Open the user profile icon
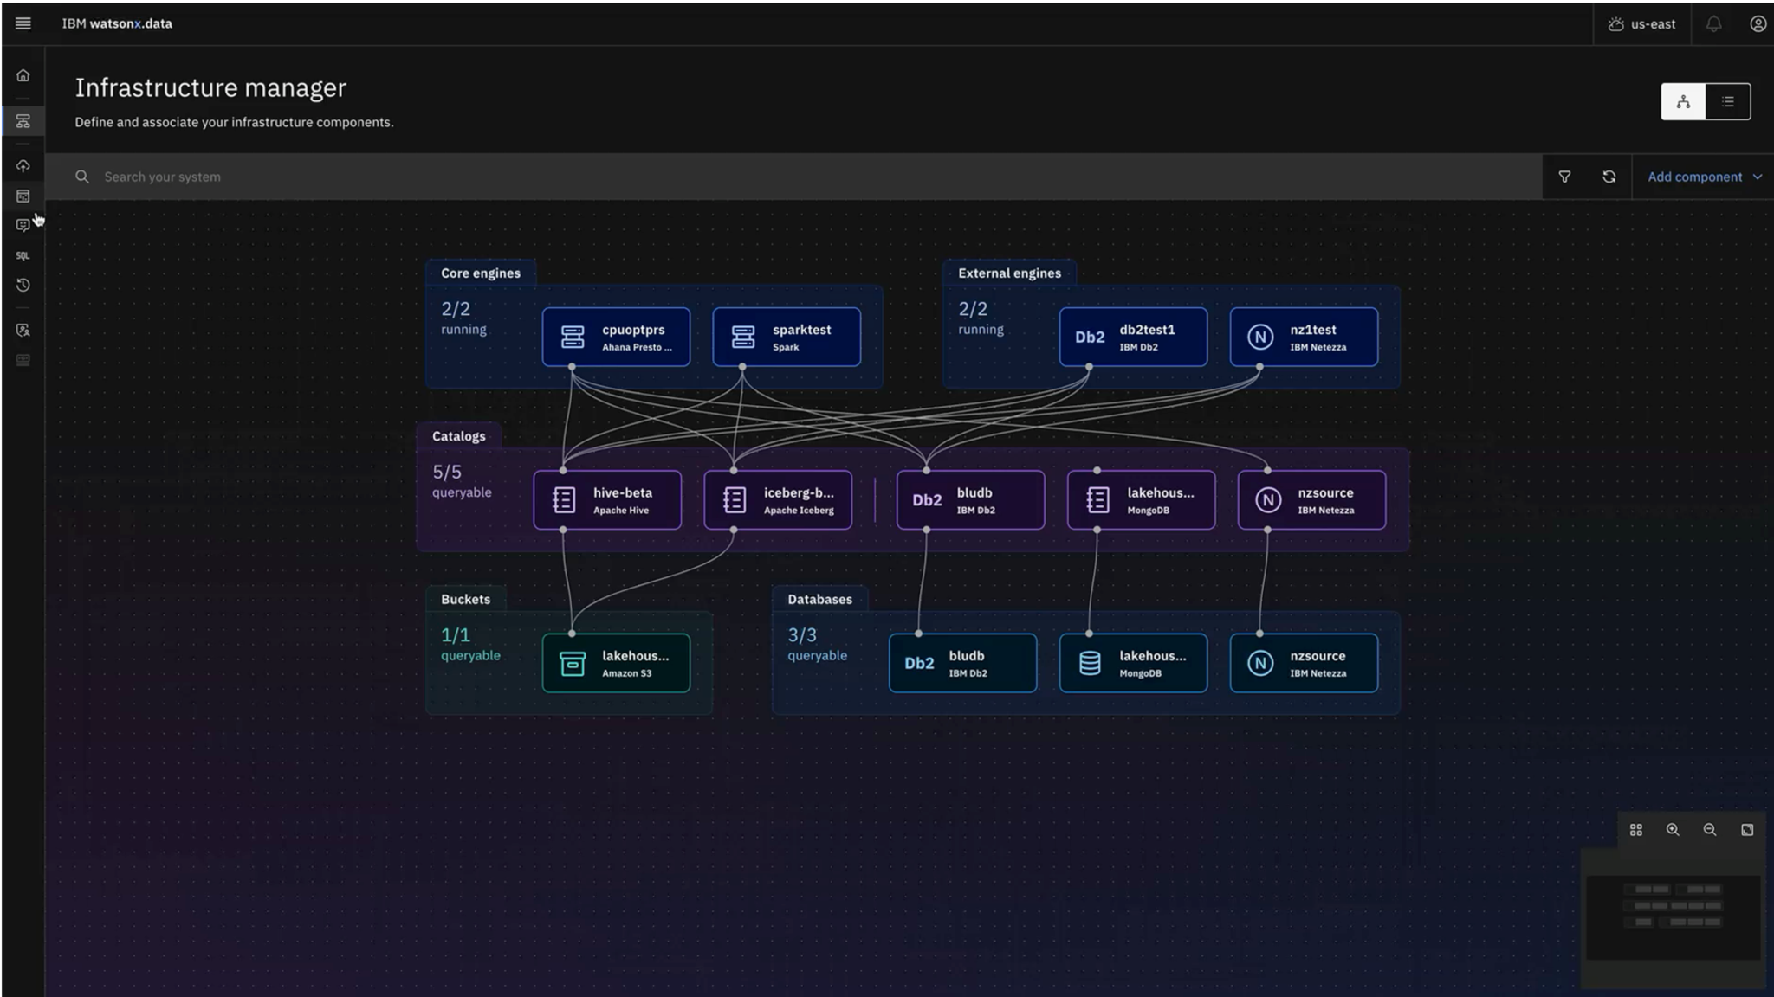The width and height of the screenshot is (1774, 997). (x=1758, y=23)
